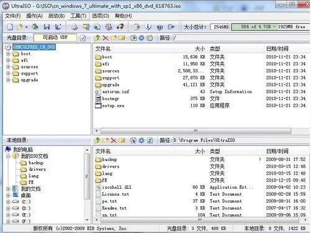
Task: Click the Open file folder icon
Action: pos(20,27)
